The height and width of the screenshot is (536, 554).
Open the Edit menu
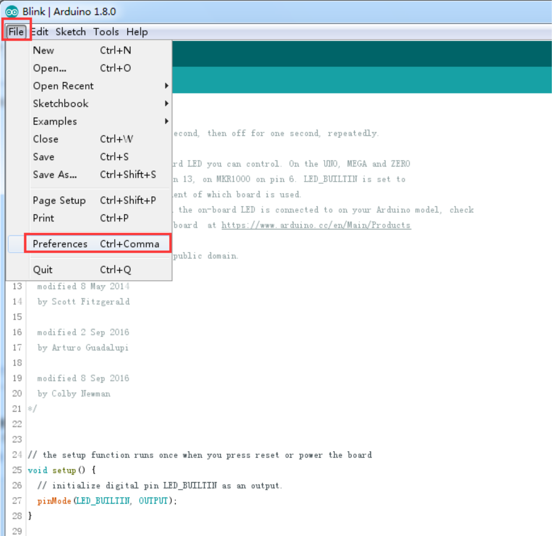[x=40, y=32]
